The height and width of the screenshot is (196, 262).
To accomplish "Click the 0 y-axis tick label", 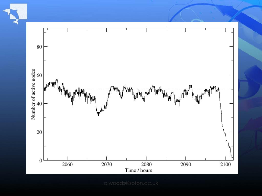I will (41, 161).
